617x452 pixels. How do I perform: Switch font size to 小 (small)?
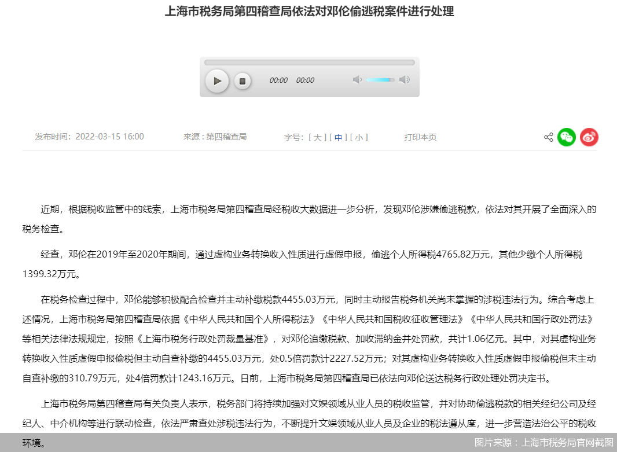click(359, 137)
